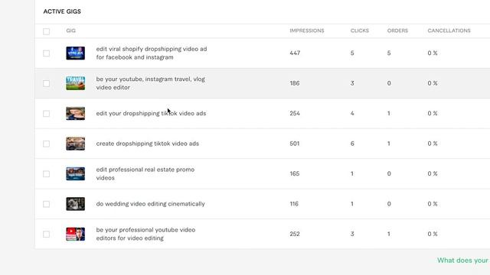Click thumbnail for 'create dropshipping tiktok video ads'
Screen dimensions: 490x275
(75, 144)
